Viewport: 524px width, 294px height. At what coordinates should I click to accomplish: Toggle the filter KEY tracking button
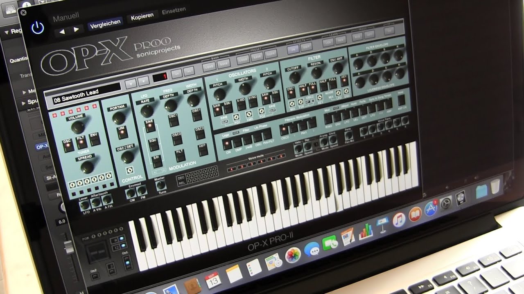345,81
